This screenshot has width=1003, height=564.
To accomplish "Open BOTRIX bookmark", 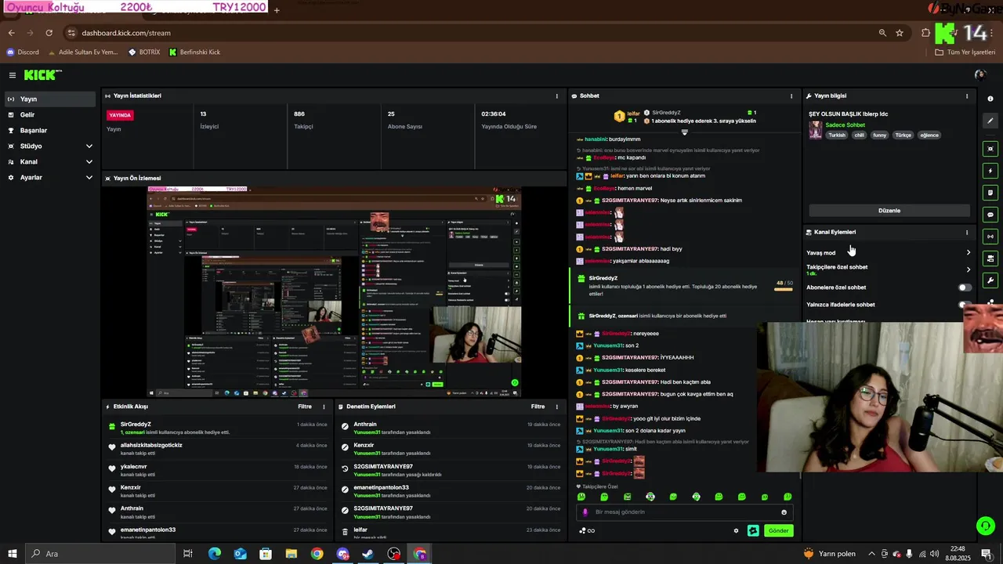I will tap(143, 52).
